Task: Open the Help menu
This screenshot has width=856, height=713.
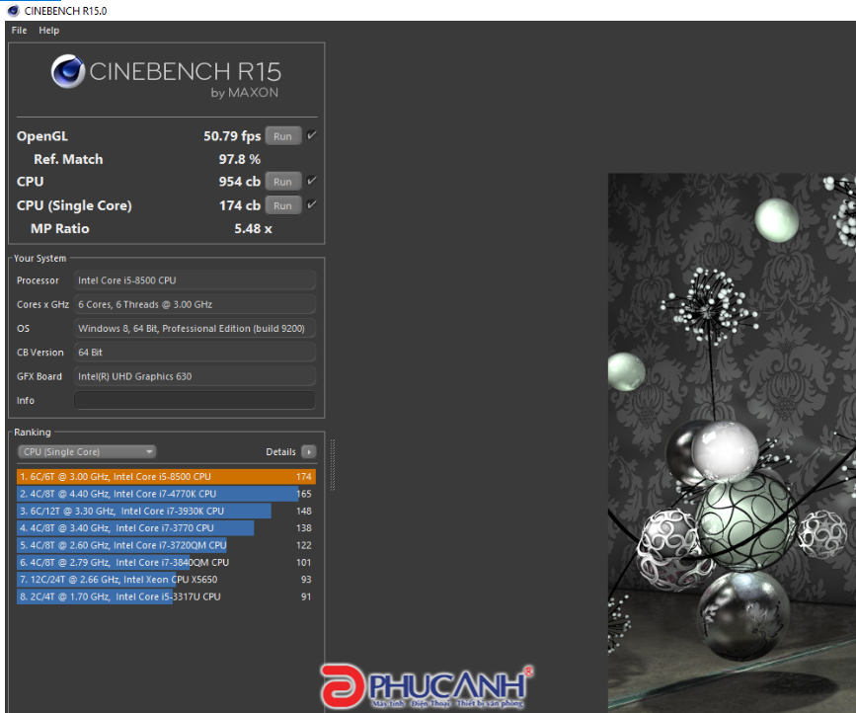Action: (x=48, y=31)
